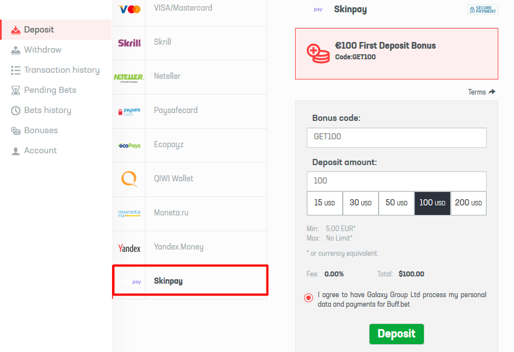Select the 15 USD preset amount

(325, 203)
